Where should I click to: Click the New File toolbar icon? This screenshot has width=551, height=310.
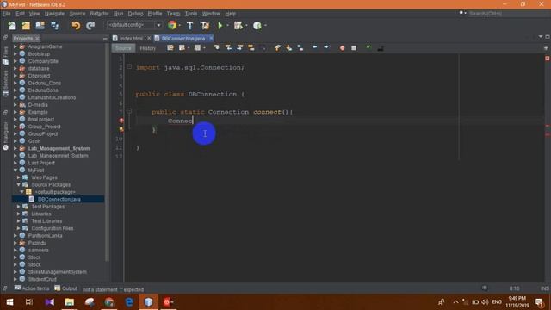tap(12, 25)
